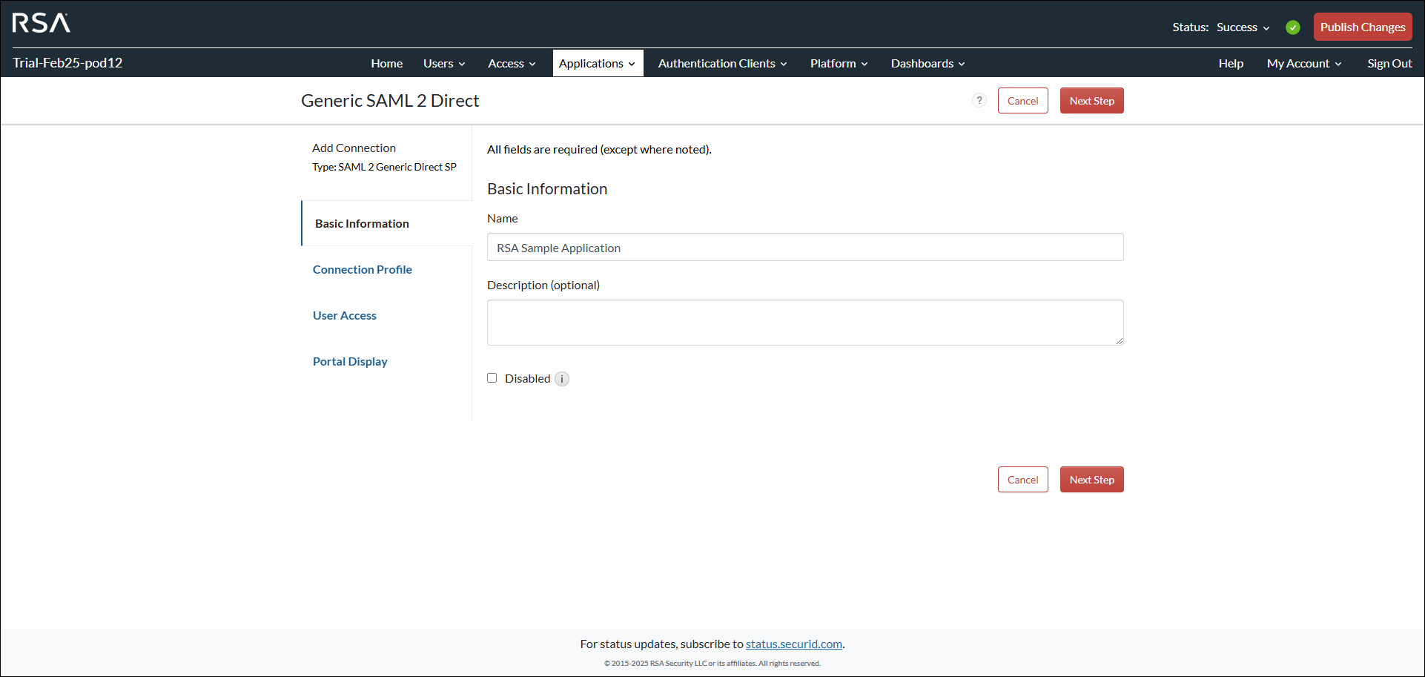The height and width of the screenshot is (677, 1425).
Task: Open the status.securid.com link
Action: (x=793, y=644)
